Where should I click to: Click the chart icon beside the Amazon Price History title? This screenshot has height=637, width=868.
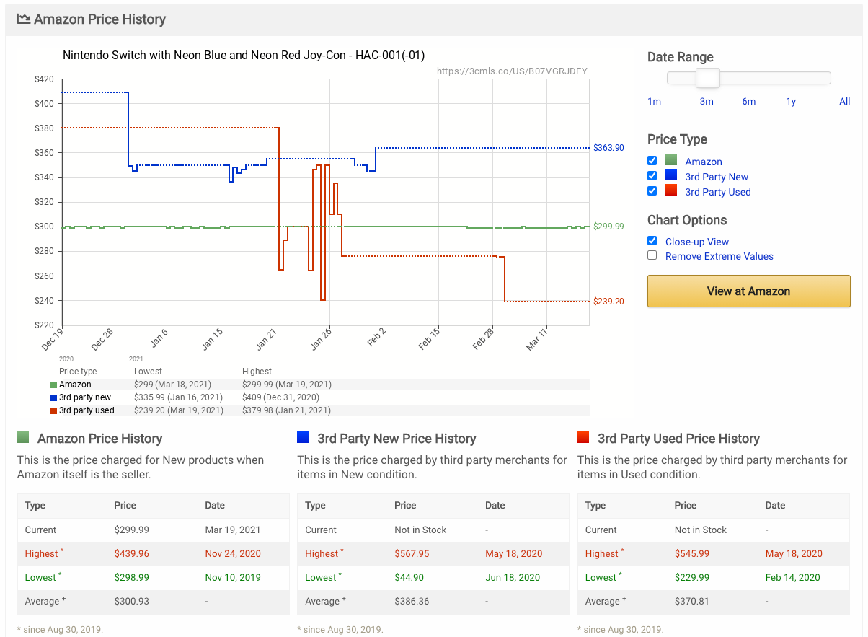click(x=25, y=19)
